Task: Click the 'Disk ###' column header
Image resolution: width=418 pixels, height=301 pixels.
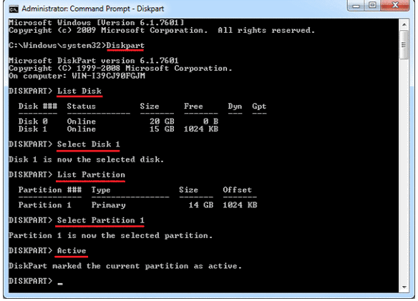Action: point(38,107)
